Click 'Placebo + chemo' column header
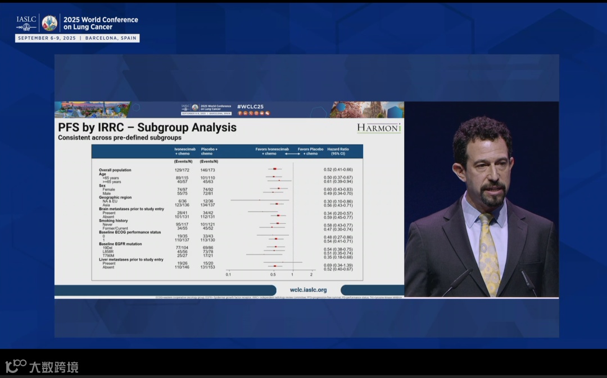The image size is (607, 378). point(209,151)
